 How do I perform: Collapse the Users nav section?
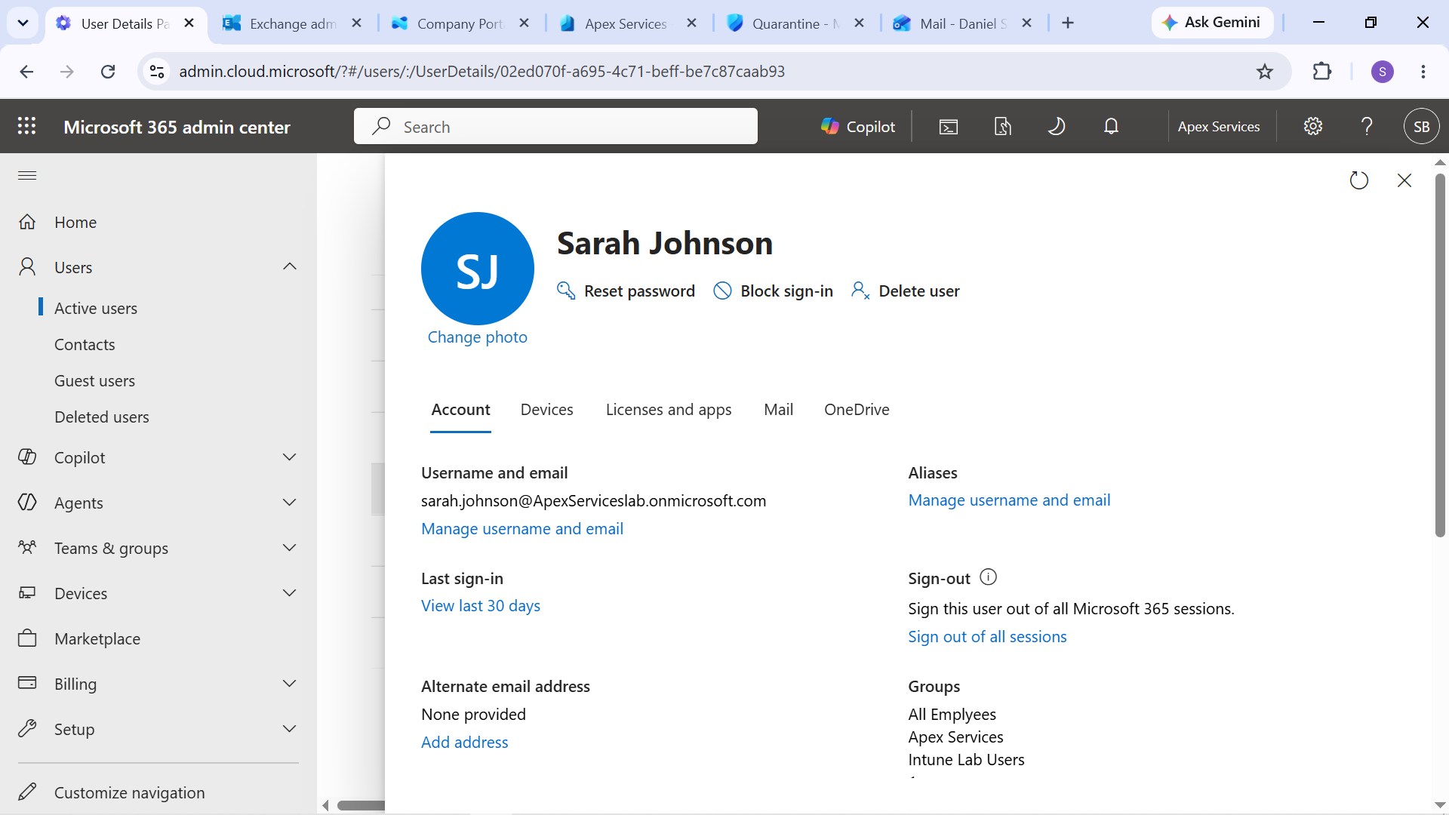point(290,267)
